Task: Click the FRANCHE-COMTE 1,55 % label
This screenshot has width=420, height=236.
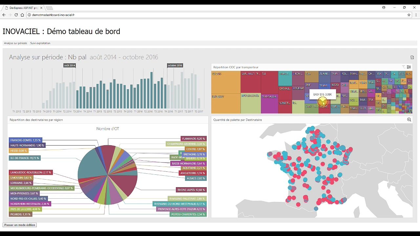Action: 25,140
